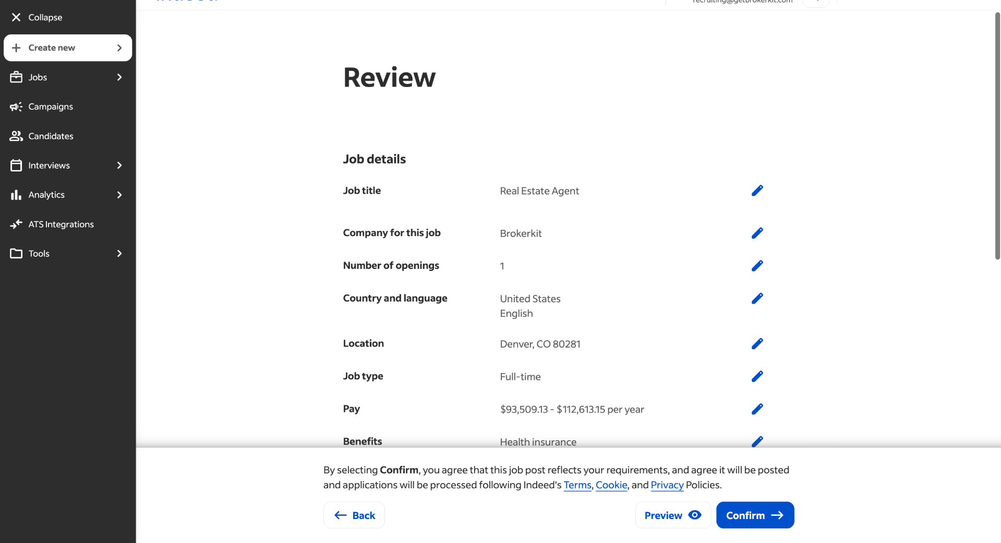Open Candidates from the sidebar
The height and width of the screenshot is (543, 1001).
point(51,136)
